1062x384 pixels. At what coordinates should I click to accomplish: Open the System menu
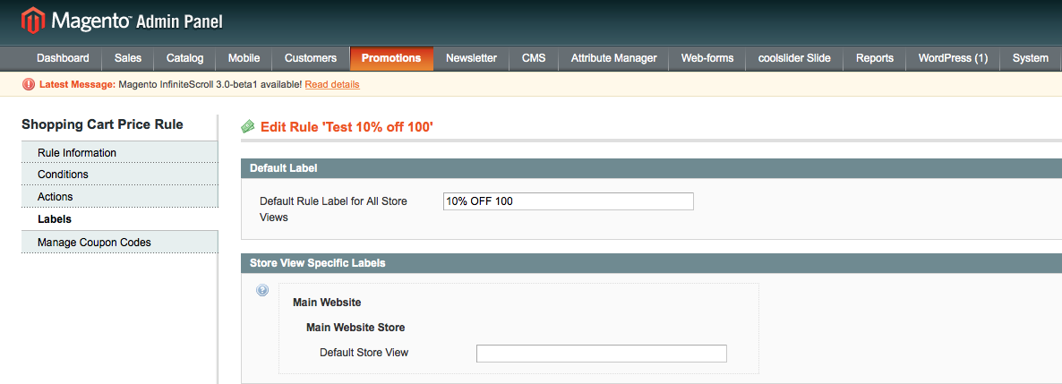coord(1030,58)
